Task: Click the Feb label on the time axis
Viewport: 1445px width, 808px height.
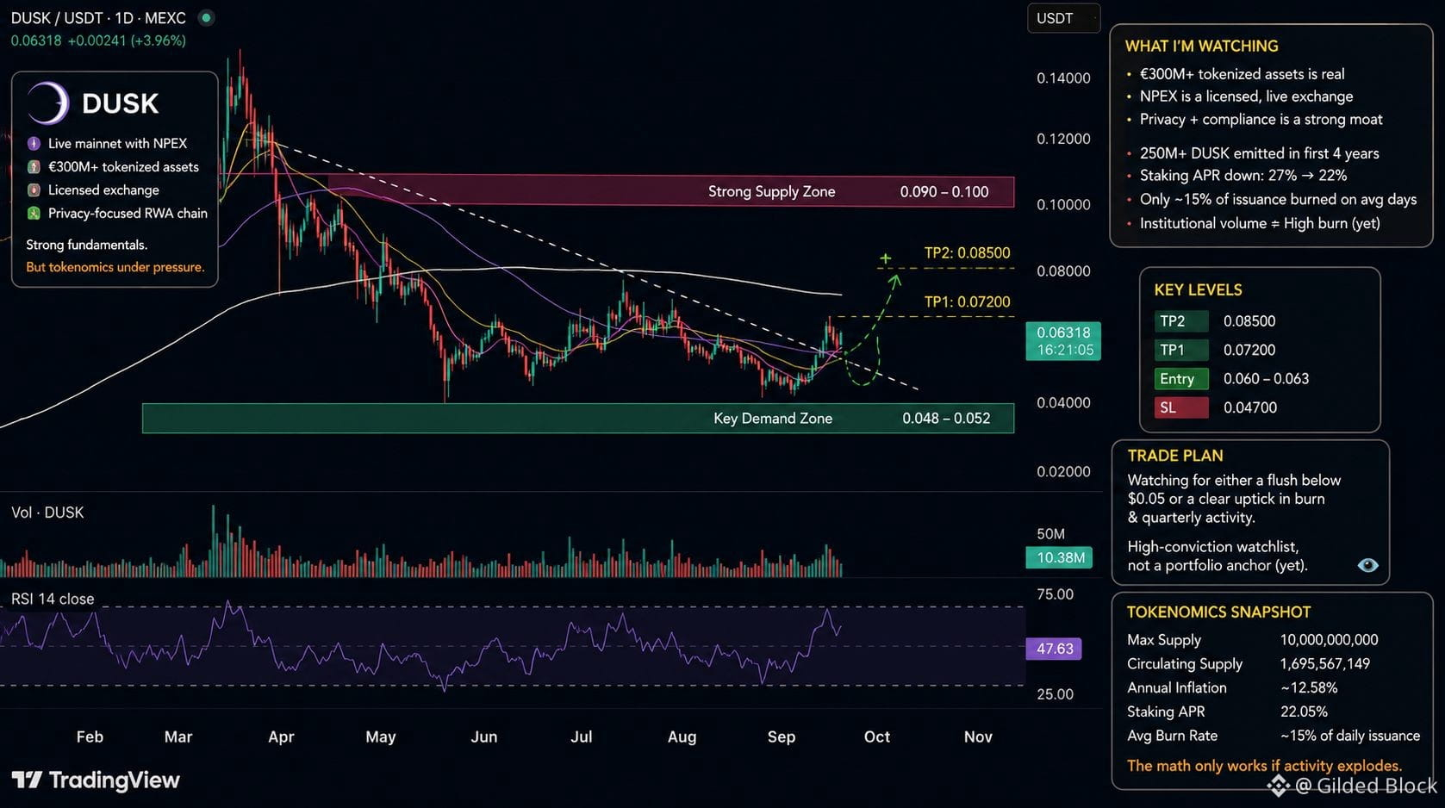Action: click(90, 737)
